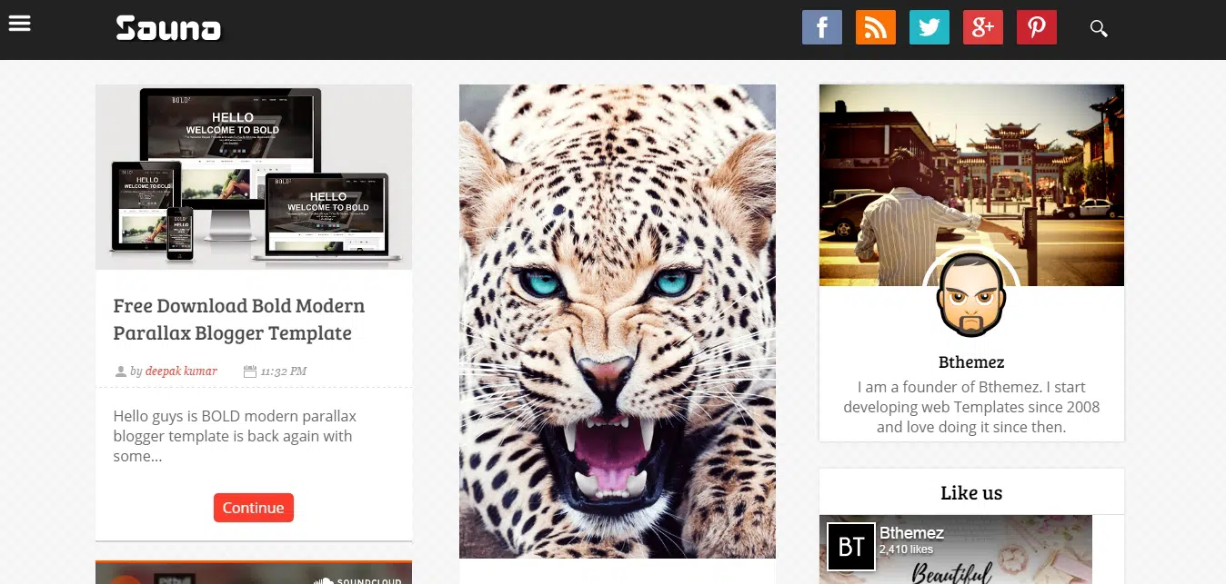Click the Facebook social icon
This screenshot has width=1226, height=584.
[821, 28]
